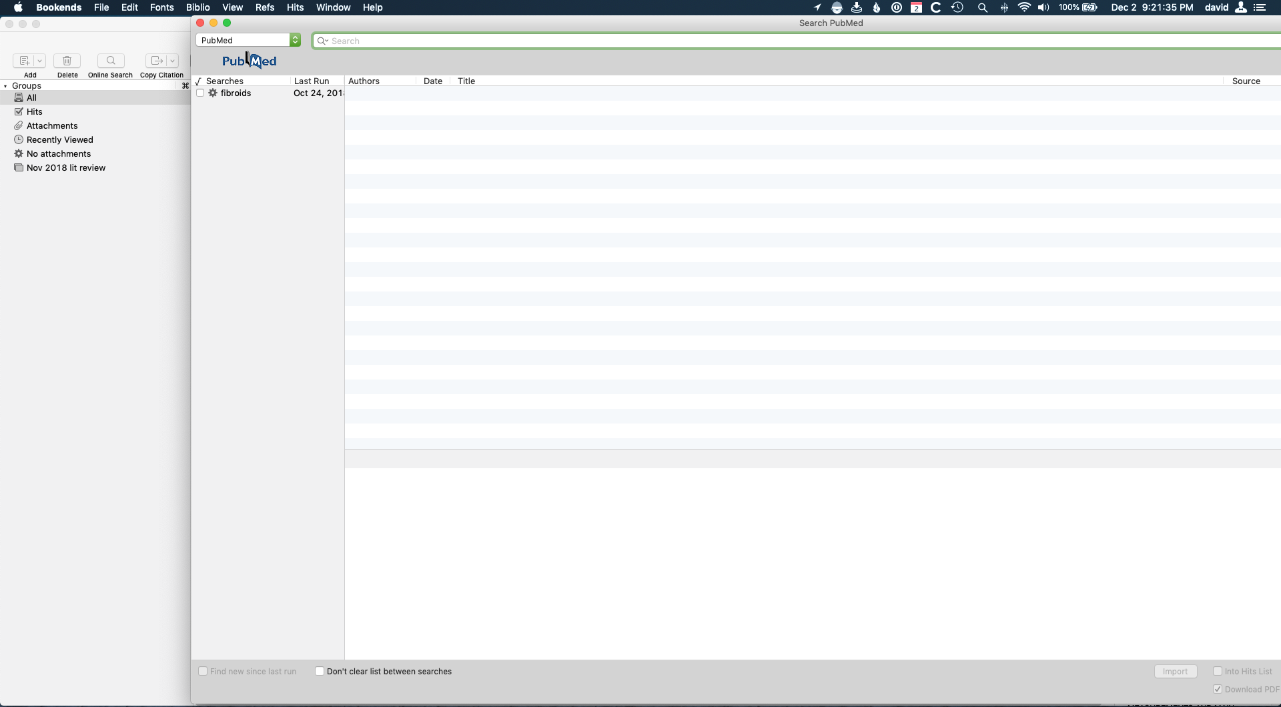Click the Delete trash icon
Image resolution: width=1281 pixels, height=707 pixels.
tap(67, 61)
